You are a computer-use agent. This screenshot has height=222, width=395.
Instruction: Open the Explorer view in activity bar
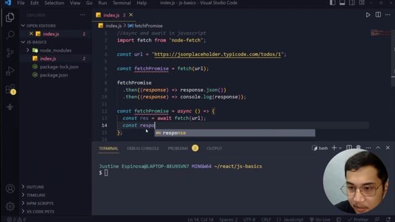tap(10, 17)
